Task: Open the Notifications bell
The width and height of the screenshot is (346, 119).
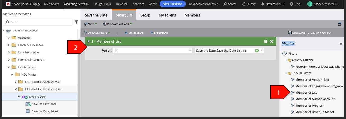Action: [262, 4]
